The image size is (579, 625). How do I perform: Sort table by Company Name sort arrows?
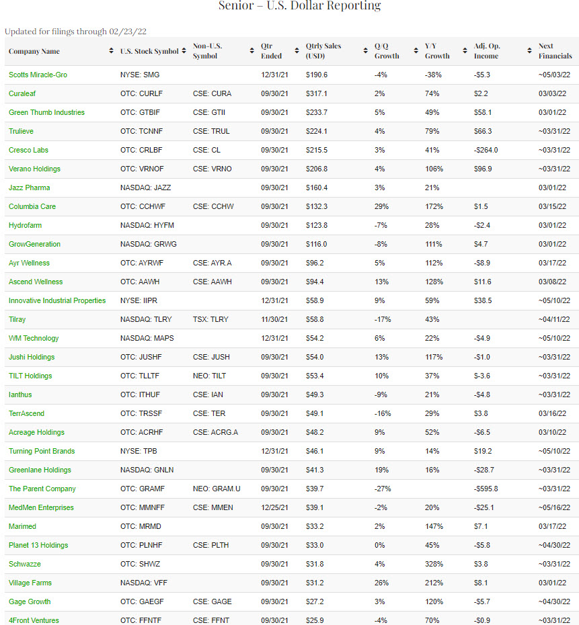pos(111,52)
